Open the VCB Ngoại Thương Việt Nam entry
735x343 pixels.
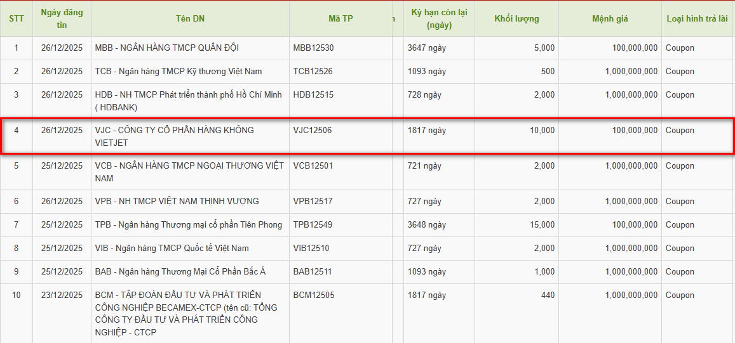coord(189,172)
